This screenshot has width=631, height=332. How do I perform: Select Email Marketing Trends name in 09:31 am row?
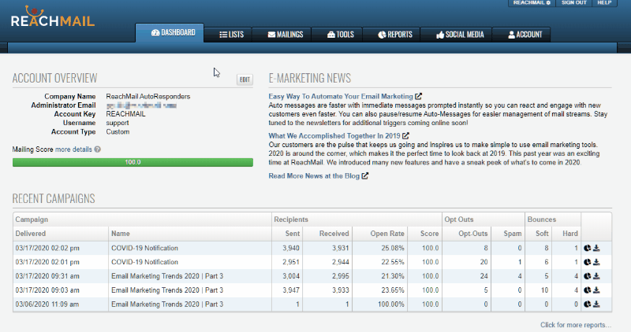pos(167,276)
